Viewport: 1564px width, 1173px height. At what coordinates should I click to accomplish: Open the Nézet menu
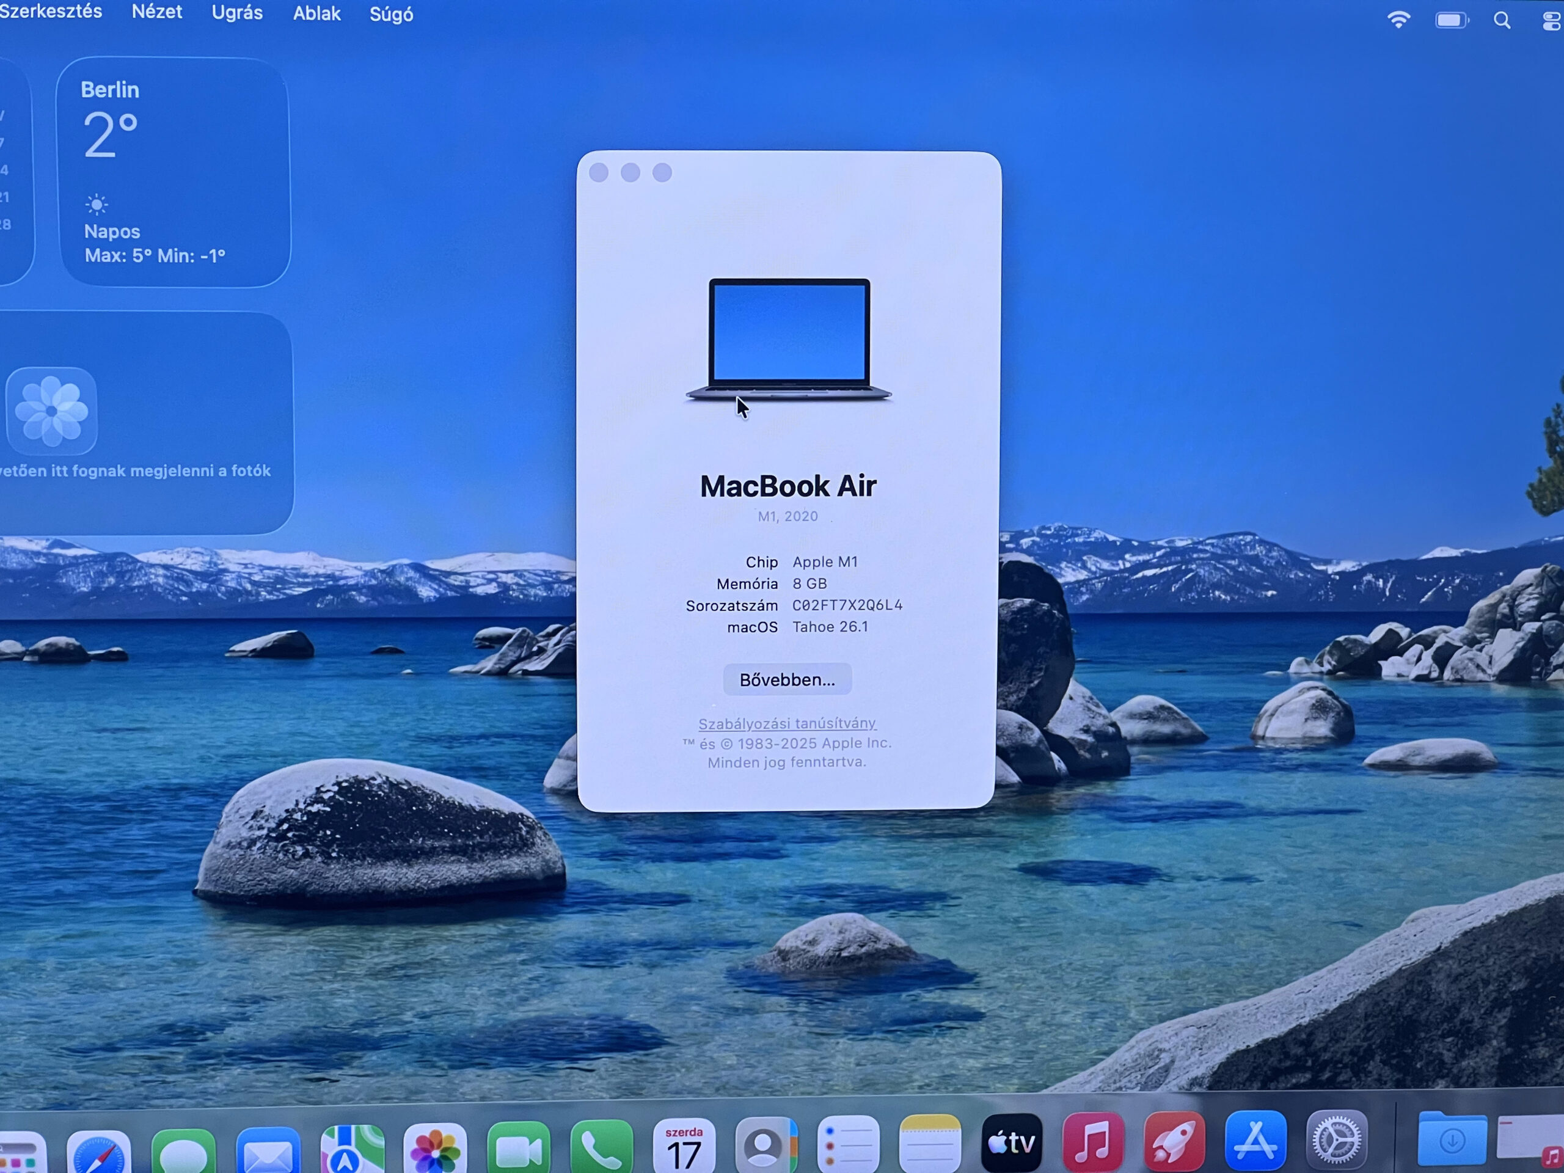point(157,12)
